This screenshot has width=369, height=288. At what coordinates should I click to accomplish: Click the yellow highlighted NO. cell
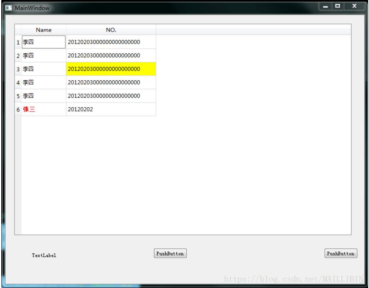click(111, 69)
